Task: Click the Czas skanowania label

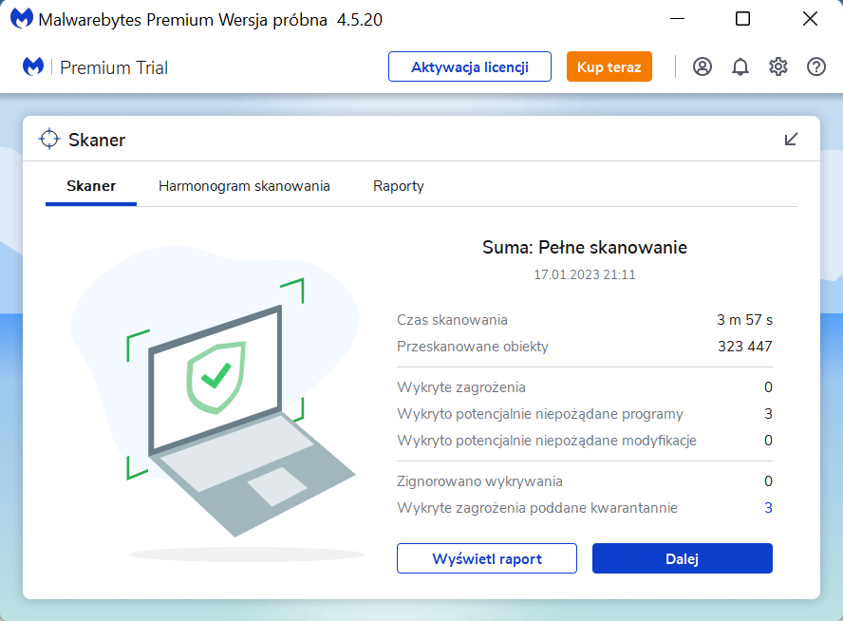Action: tap(452, 320)
